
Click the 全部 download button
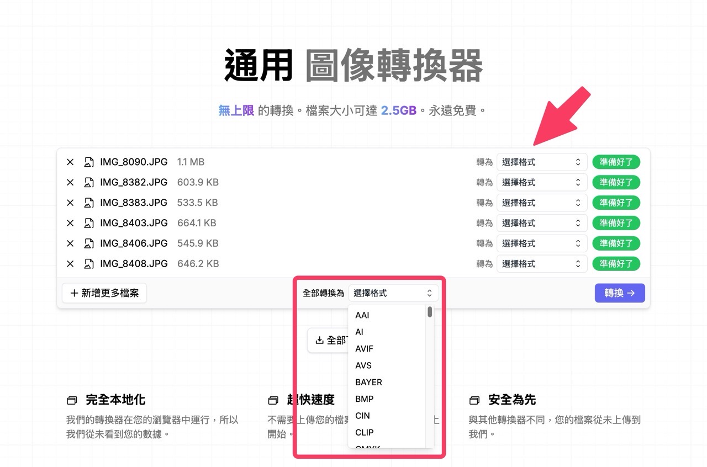pos(329,341)
